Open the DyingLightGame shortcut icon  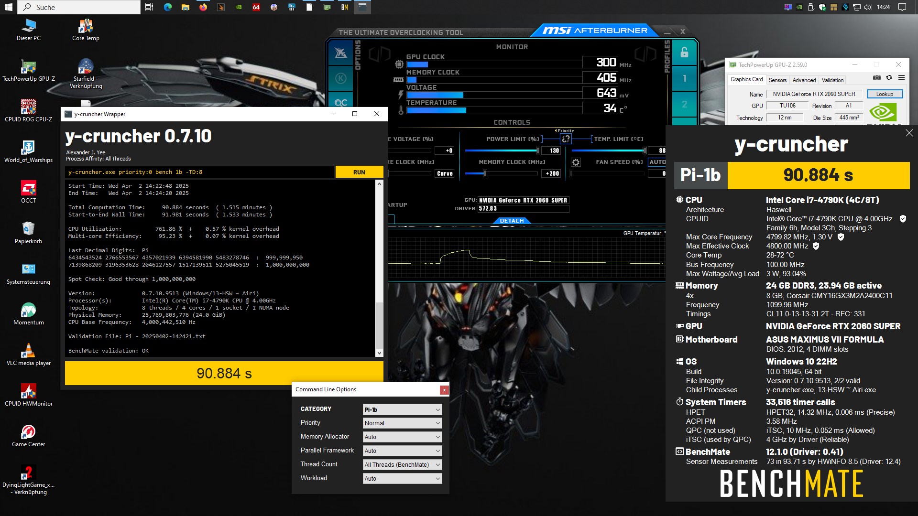tap(29, 479)
